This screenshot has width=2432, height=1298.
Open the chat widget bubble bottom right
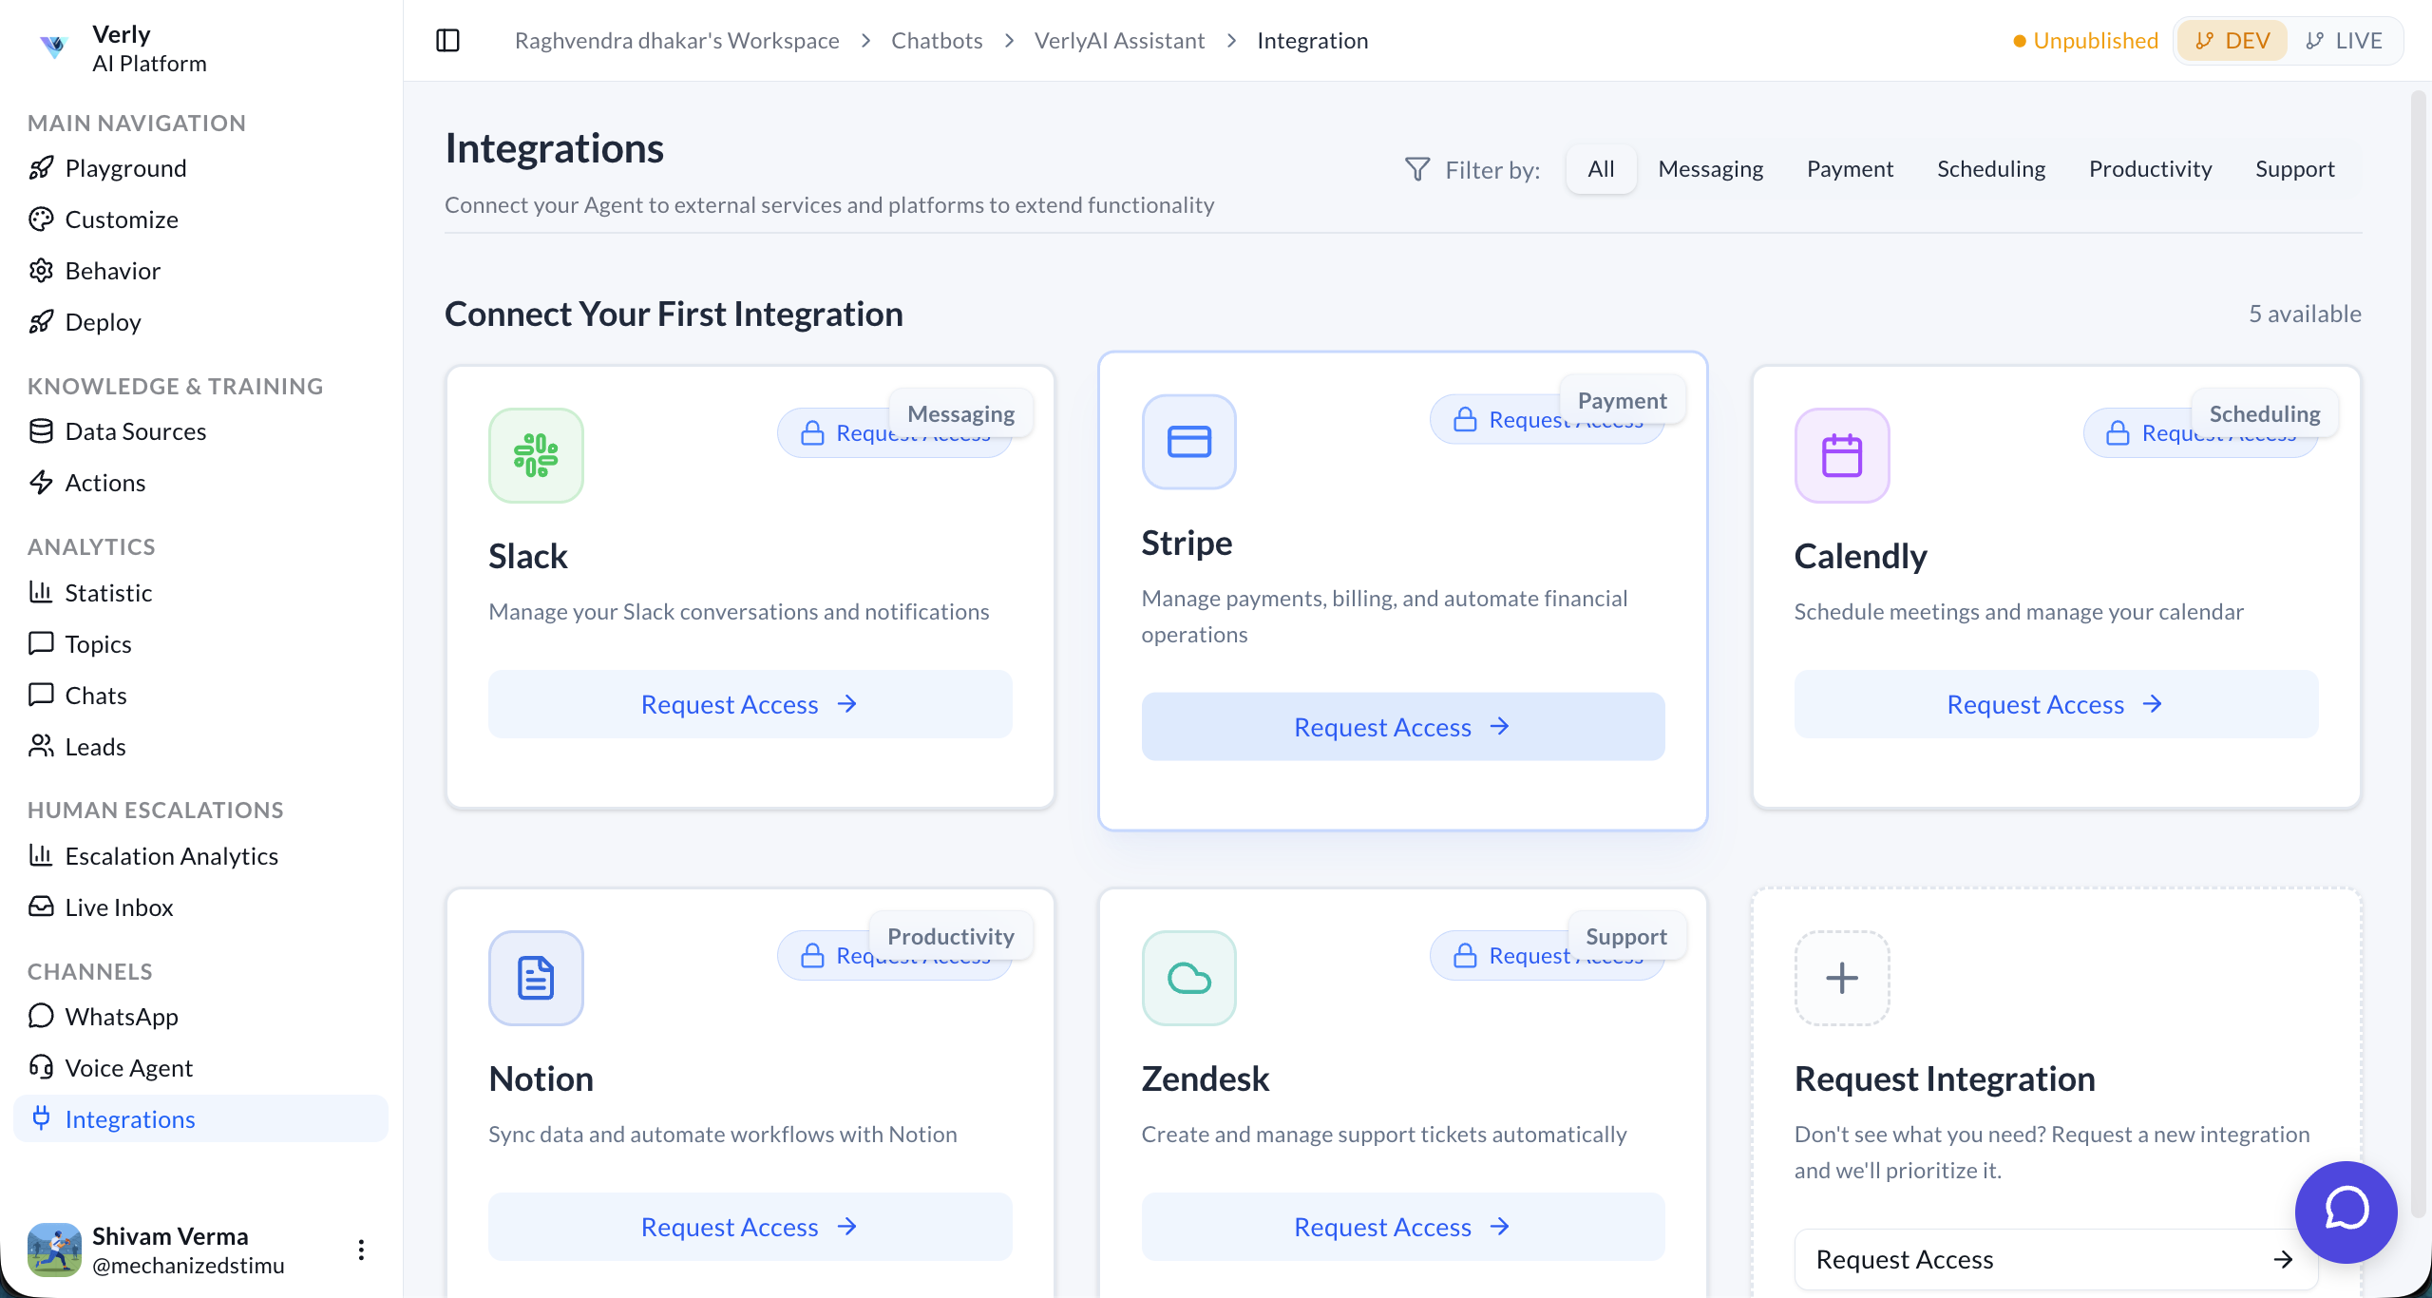point(2346,1212)
